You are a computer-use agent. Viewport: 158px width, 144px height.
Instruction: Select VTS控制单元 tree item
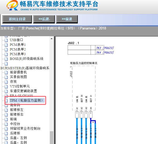20,86
